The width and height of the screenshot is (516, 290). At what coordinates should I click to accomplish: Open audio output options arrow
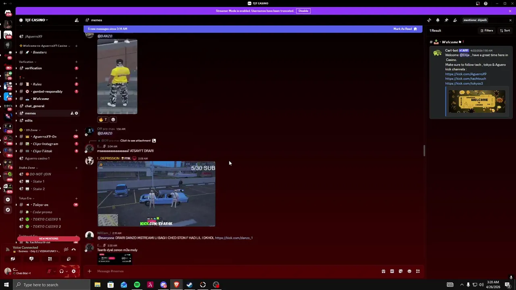67,271
